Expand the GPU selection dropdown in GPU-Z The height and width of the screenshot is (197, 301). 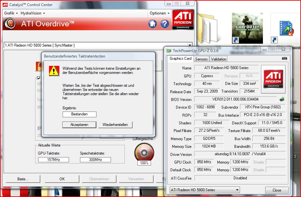(x=237, y=190)
